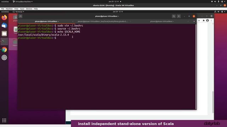Open Chrome extensions puzzle icon

coord(204,20)
